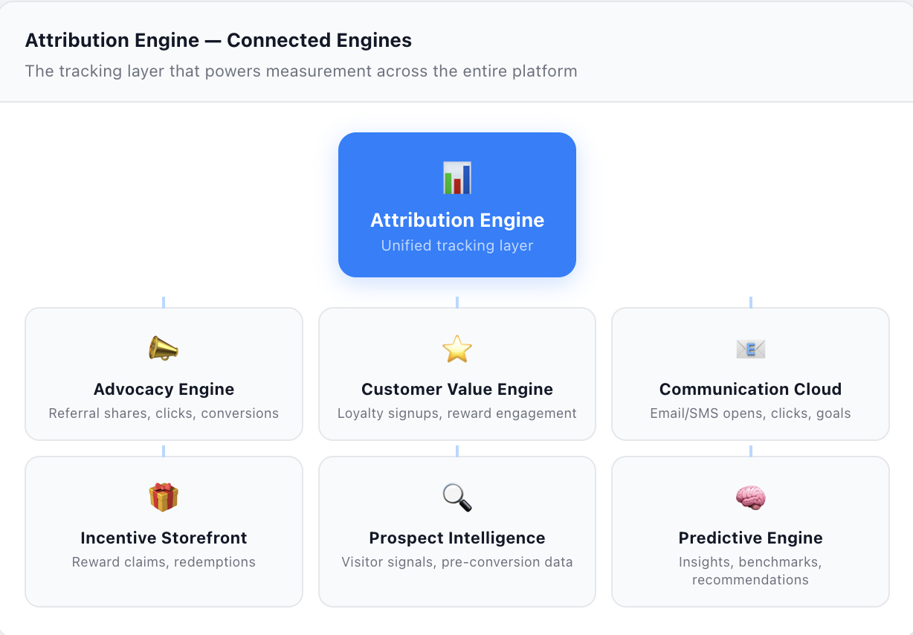913x635 pixels.
Task: Open the Customer Value Engine title
Action: pos(456,390)
